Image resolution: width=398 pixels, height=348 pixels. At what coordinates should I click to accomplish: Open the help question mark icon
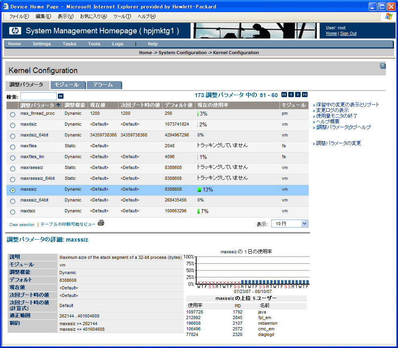point(382,66)
